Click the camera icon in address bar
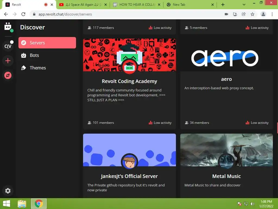The image size is (278, 209). 226,14
